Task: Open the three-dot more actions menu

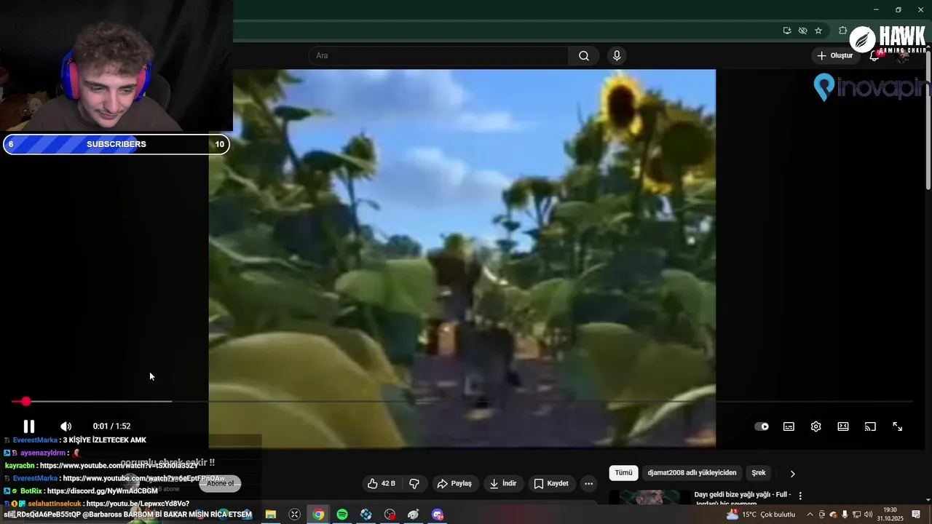Action: 589,483
